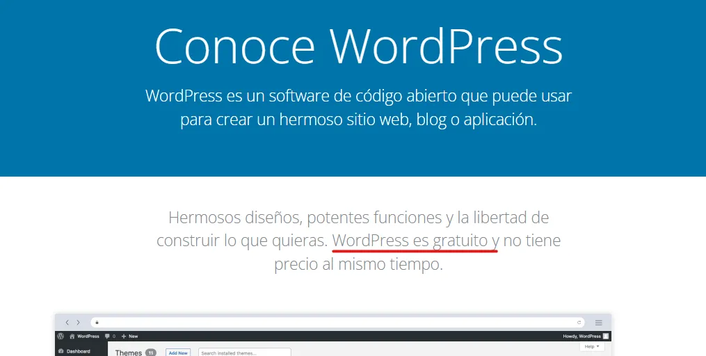The image size is (706, 356).
Task: Expand the Help dropdown
Action: click(x=592, y=346)
